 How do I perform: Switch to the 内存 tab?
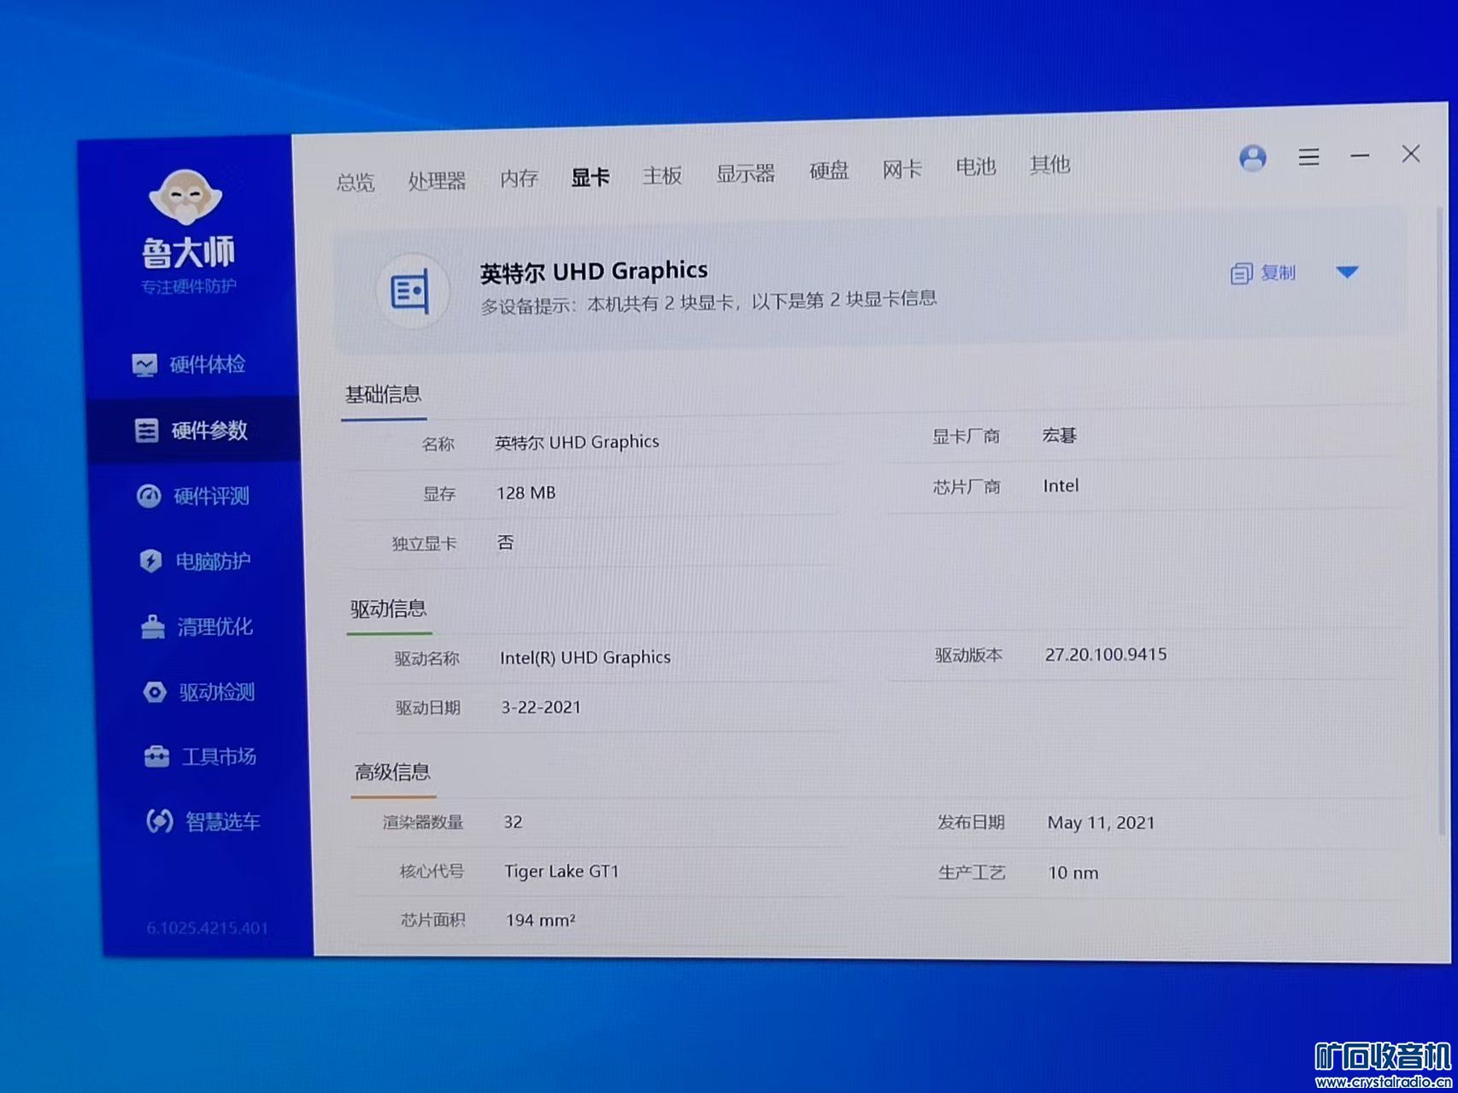click(x=519, y=178)
